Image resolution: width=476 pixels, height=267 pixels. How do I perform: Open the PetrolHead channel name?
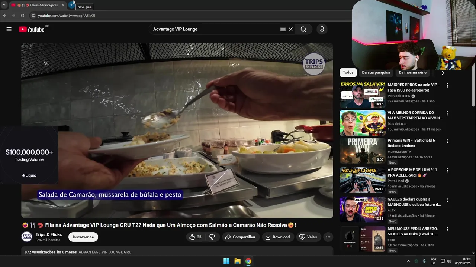click(x=396, y=181)
